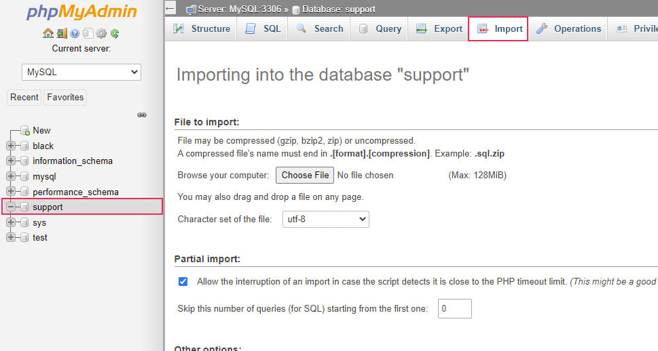Open the MySQL documentation page icon

[x=88, y=33]
